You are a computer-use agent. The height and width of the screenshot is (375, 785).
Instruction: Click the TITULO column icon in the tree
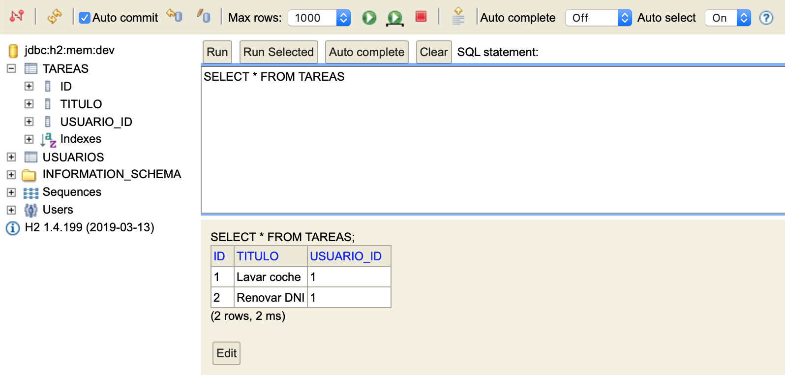(x=48, y=104)
